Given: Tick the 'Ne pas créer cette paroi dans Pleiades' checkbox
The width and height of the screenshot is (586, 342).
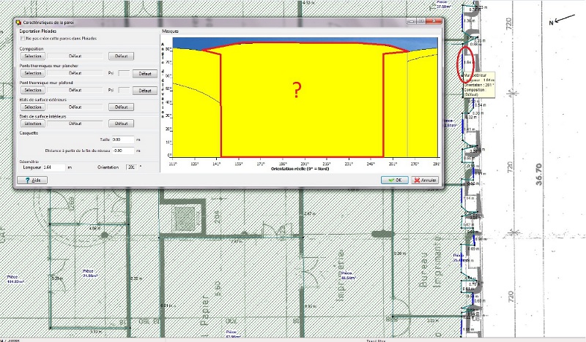Looking at the screenshot, I should pos(23,39).
